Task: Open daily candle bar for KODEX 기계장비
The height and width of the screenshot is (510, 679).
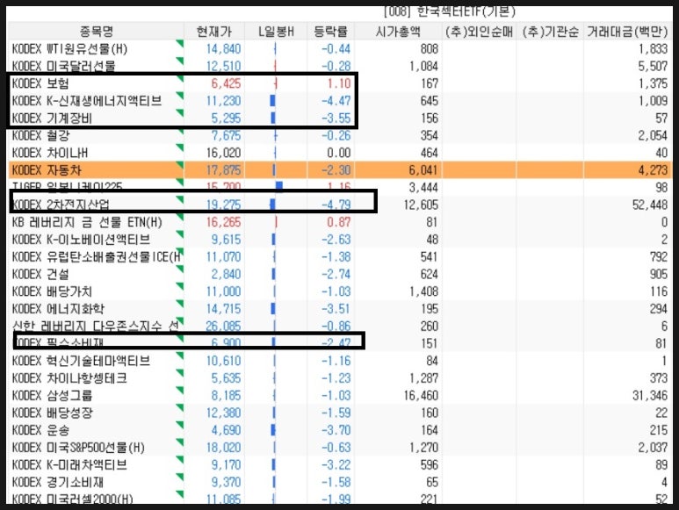Action: click(x=273, y=119)
